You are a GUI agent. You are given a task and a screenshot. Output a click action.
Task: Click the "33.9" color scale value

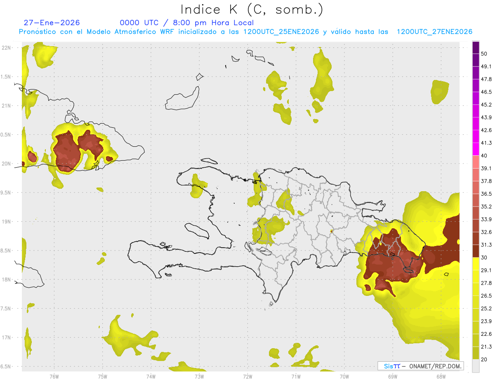coord(486,219)
